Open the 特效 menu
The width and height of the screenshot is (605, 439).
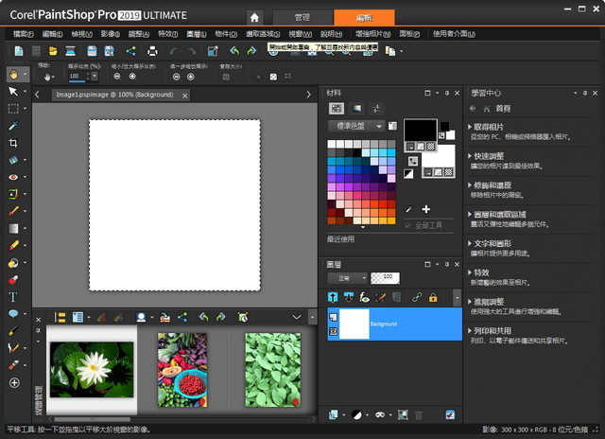coord(166,33)
